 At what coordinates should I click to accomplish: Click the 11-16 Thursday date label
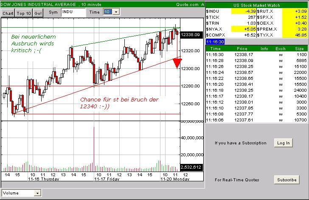(x=44, y=179)
